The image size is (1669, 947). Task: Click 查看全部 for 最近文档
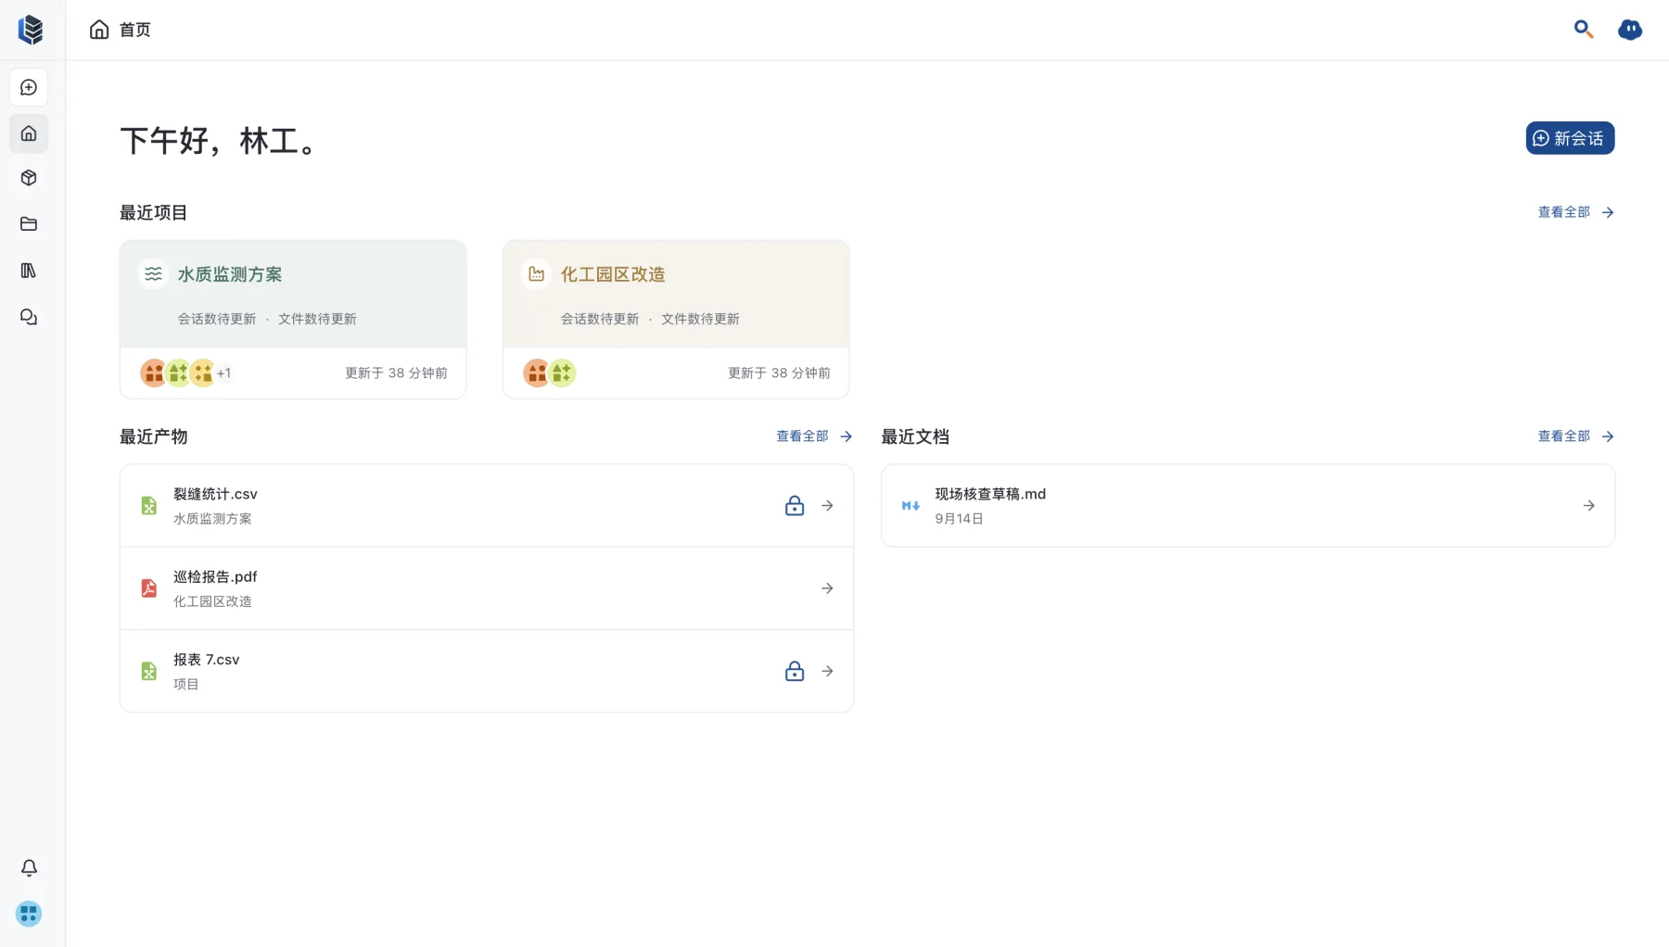point(1575,436)
